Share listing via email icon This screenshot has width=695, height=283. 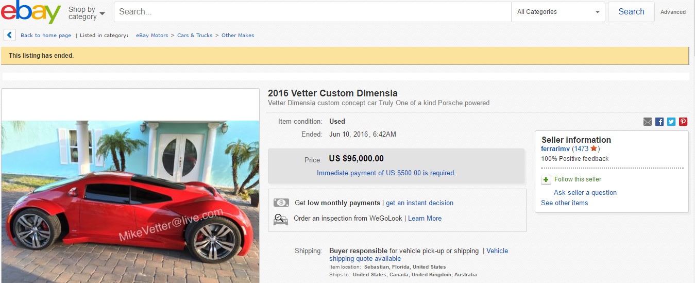point(648,122)
